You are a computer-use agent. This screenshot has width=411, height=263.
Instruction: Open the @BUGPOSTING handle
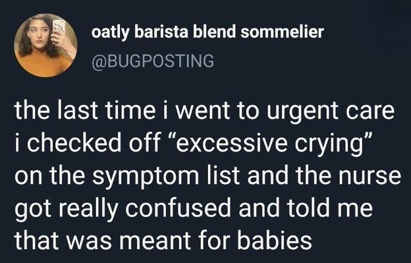(x=153, y=61)
